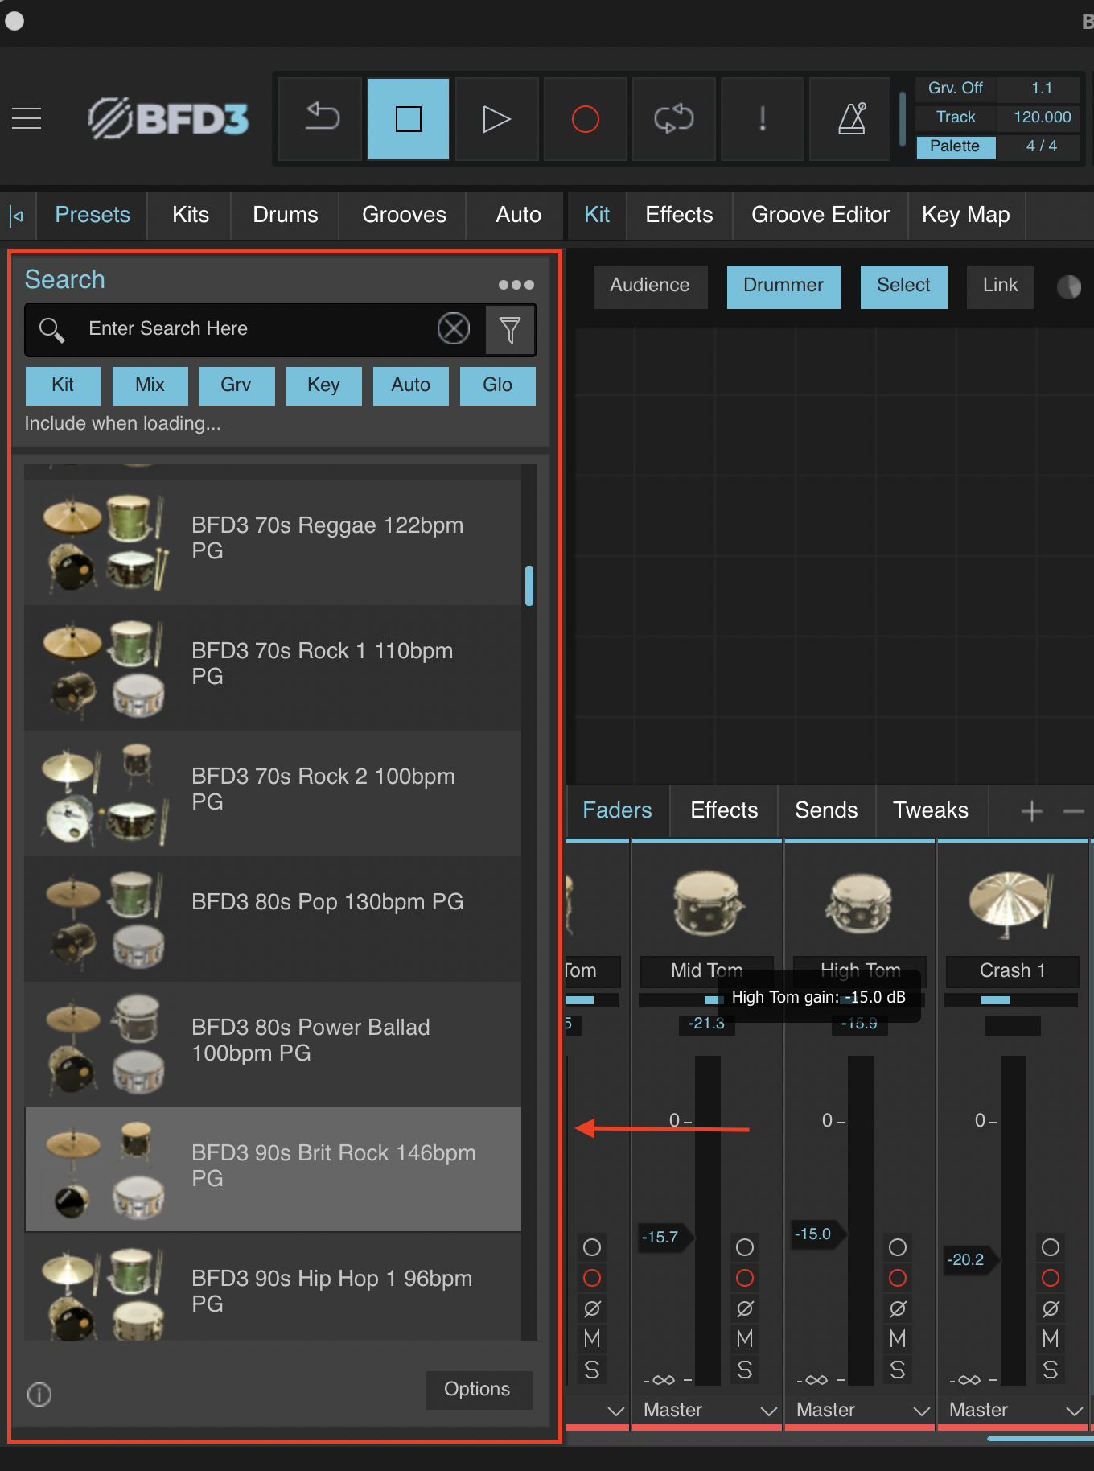The image size is (1094, 1471).
Task: Switch to the Kits tab
Action: [x=191, y=216]
